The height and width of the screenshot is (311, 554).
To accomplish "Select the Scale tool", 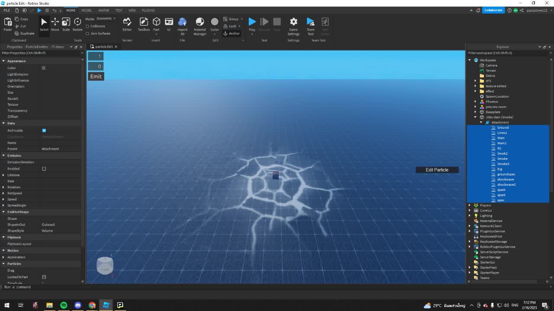I will 66,24.
